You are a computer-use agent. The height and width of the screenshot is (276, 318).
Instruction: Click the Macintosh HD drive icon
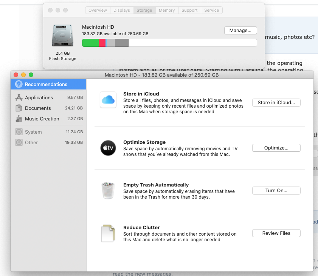click(62, 35)
